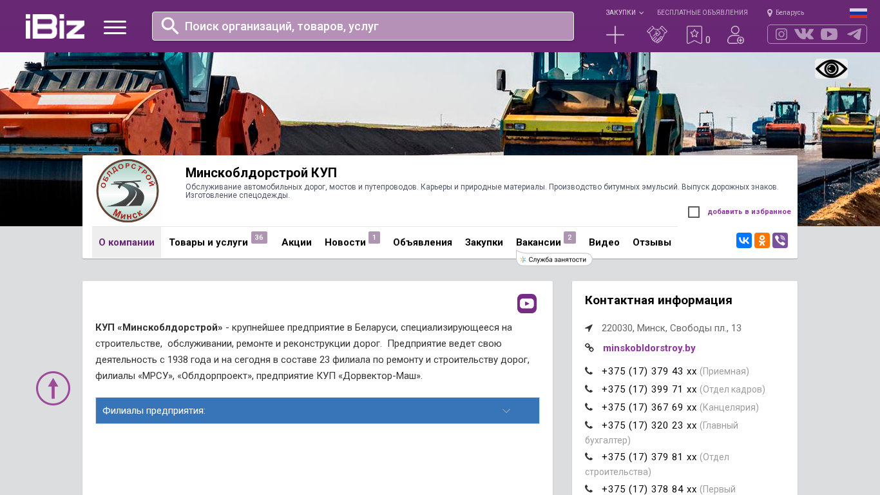Viewport: 880px width, 495px height.
Task: Open the Telegram icon in header
Action: [x=854, y=34]
